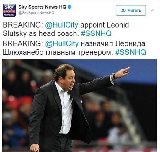The image size is (160, 152).
Task: Click the 'Slutsky as head coach.' text
Action: 41,33
